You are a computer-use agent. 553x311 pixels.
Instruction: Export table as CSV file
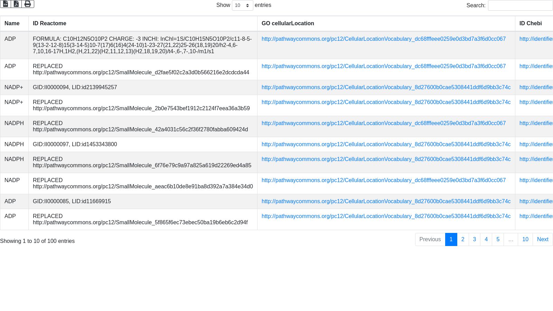[x=6, y=4]
